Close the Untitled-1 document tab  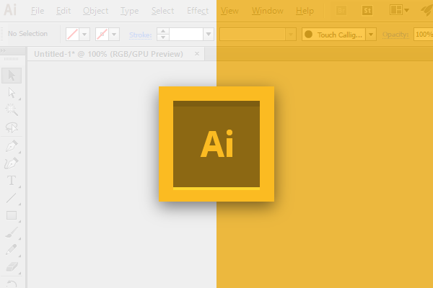[x=197, y=54]
